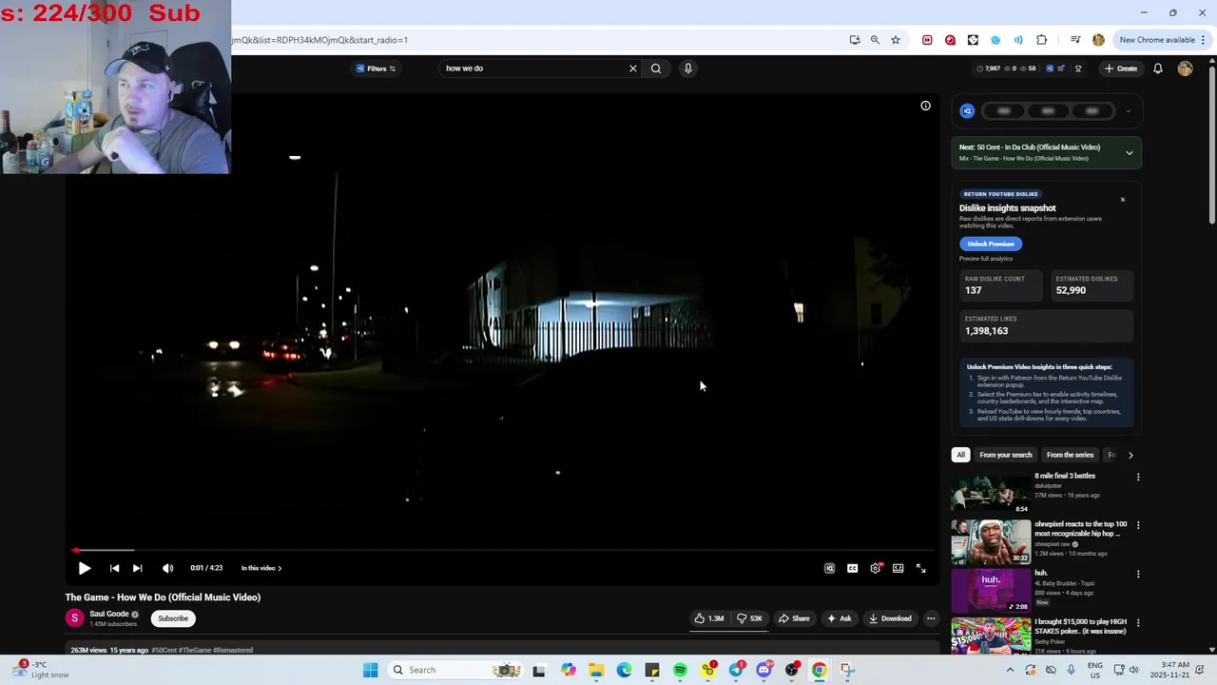
Task: Open "Preview full analytics" link
Action: pos(986,259)
